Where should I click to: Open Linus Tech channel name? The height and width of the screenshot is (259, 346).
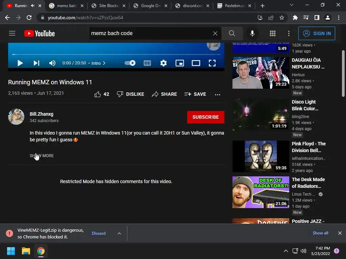(303, 194)
